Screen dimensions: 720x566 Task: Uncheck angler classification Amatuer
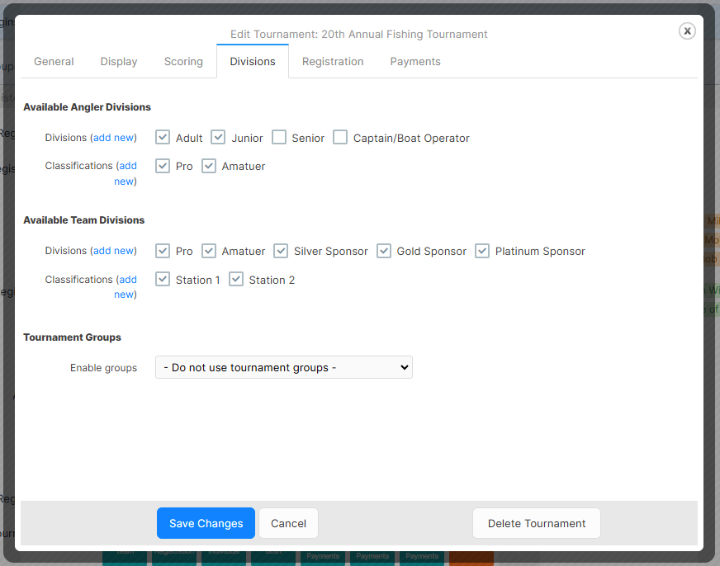click(209, 166)
